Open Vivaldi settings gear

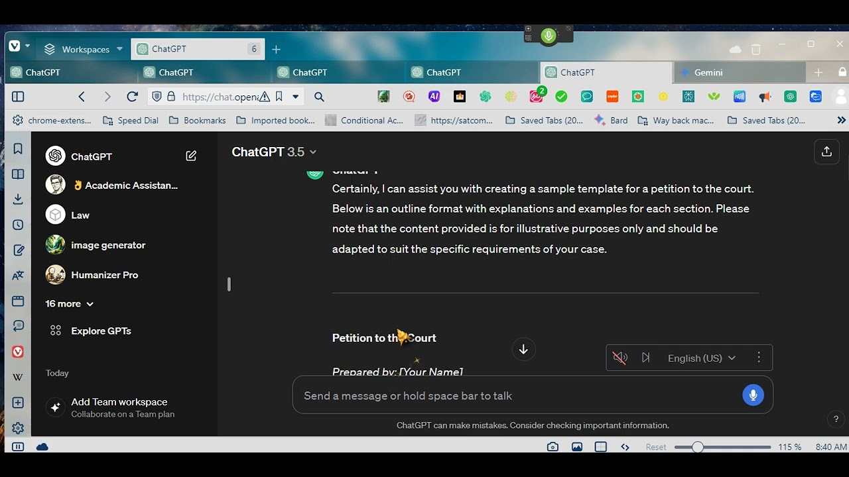tap(18, 428)
